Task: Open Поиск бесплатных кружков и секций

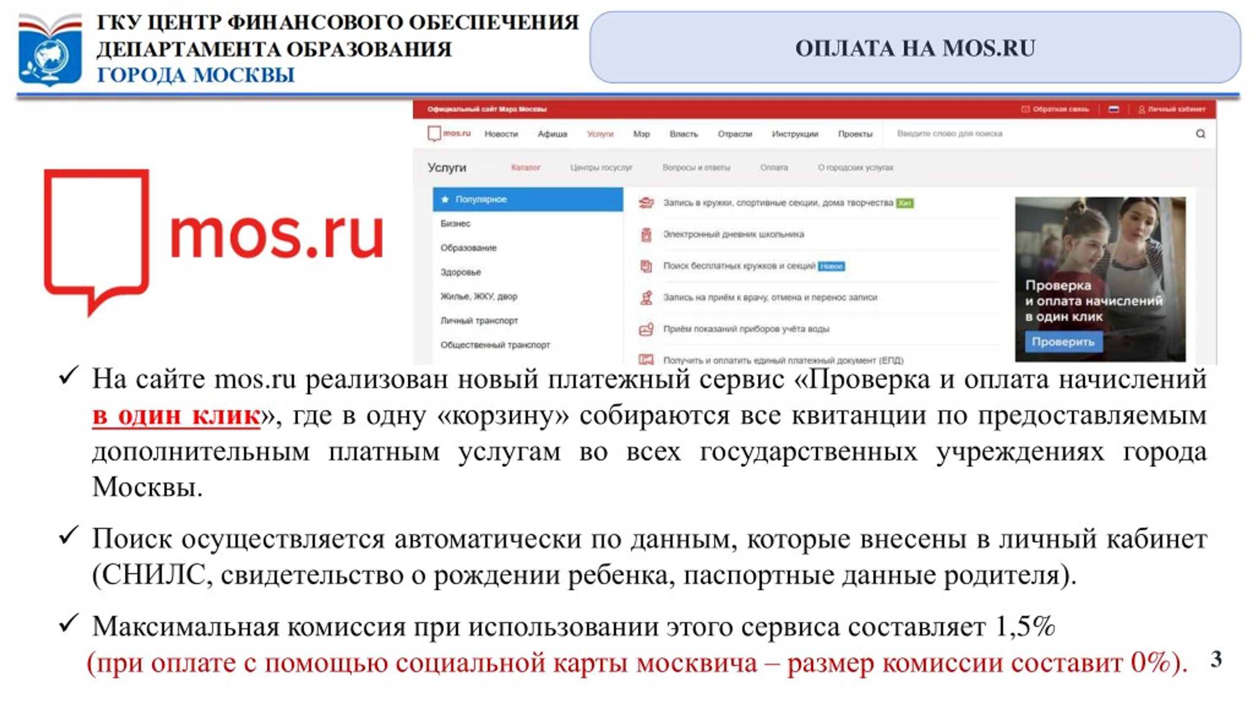Action: pos(739,266)
